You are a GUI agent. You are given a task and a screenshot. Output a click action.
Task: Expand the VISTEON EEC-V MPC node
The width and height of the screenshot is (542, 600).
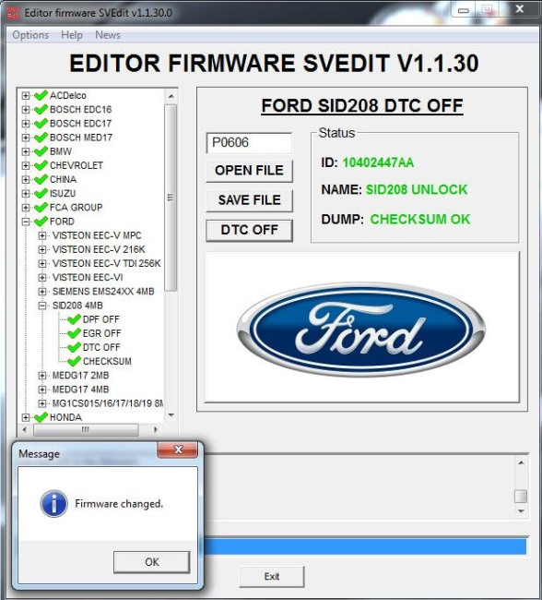tap(42, 235)
